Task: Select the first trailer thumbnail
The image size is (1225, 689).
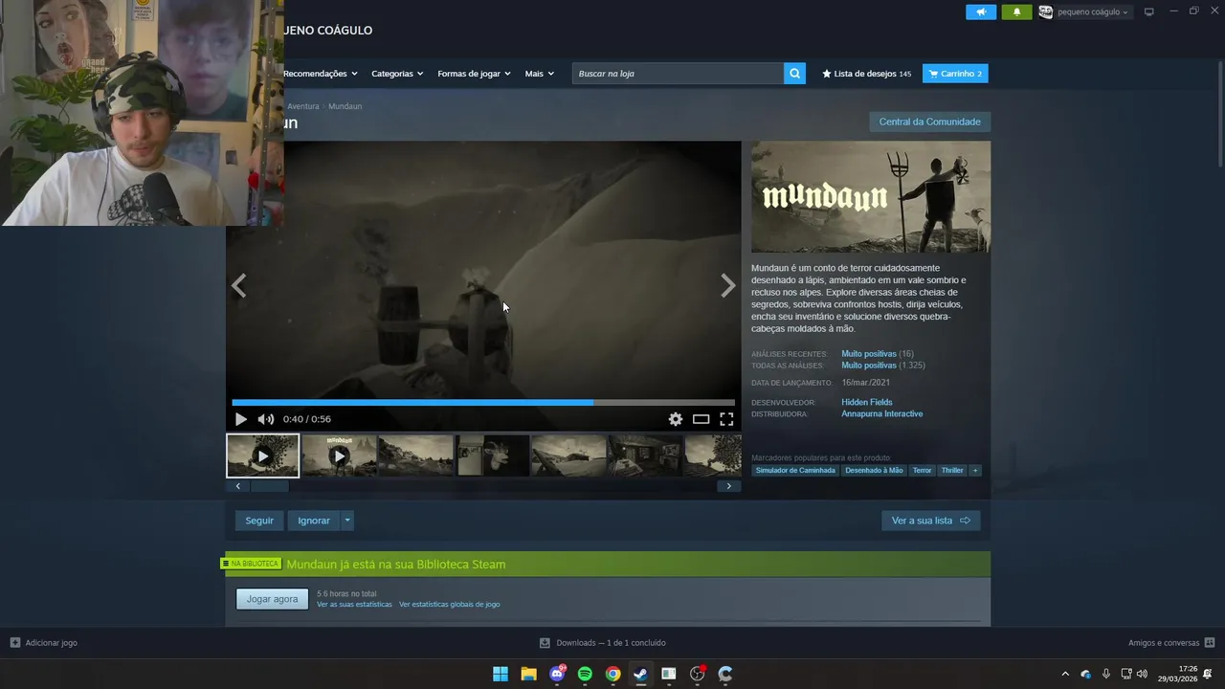Action: coord(262,456)
